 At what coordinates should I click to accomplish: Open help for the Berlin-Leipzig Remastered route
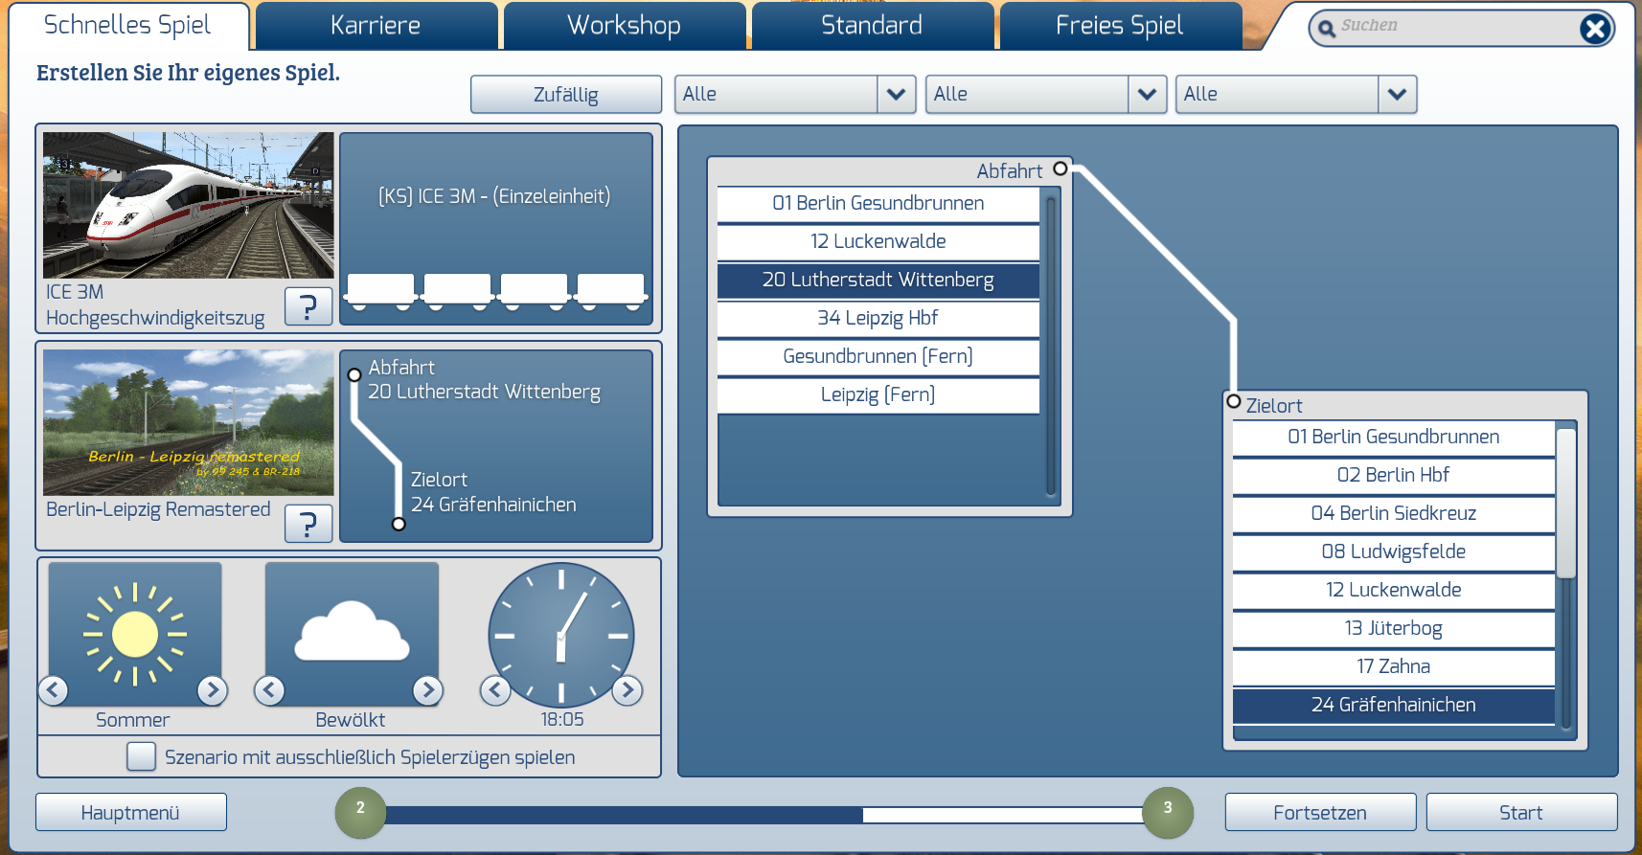[x=308, y=524]
